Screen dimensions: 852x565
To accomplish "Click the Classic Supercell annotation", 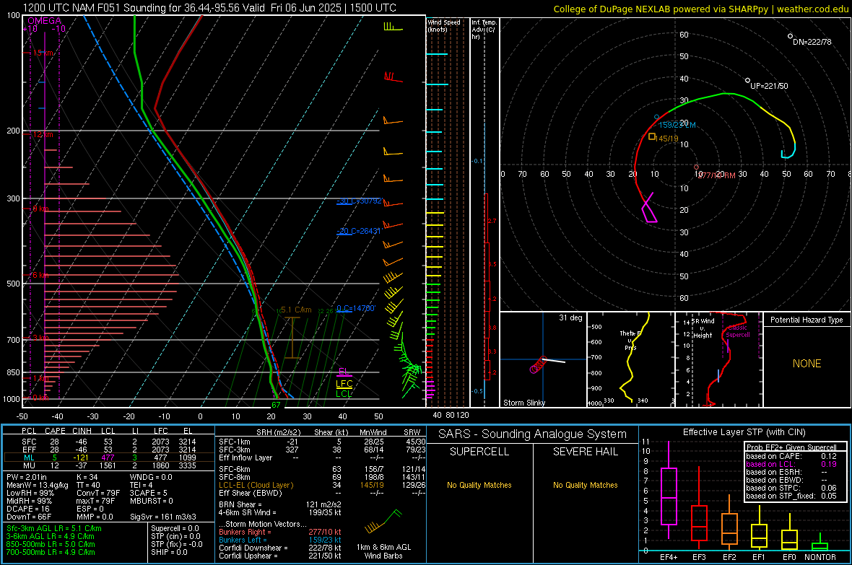I will point(737,331).
